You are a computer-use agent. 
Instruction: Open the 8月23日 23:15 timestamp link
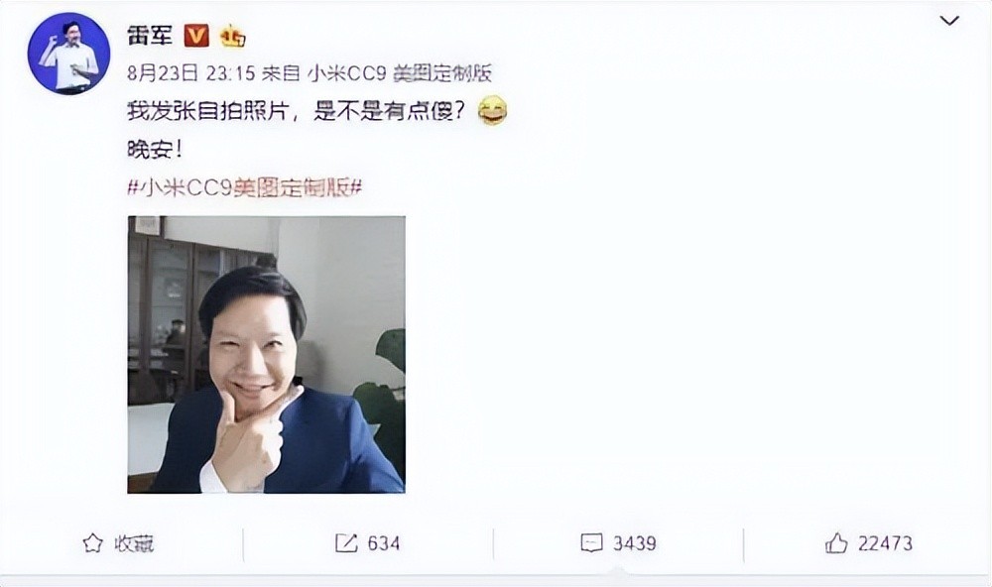[191, 73]
